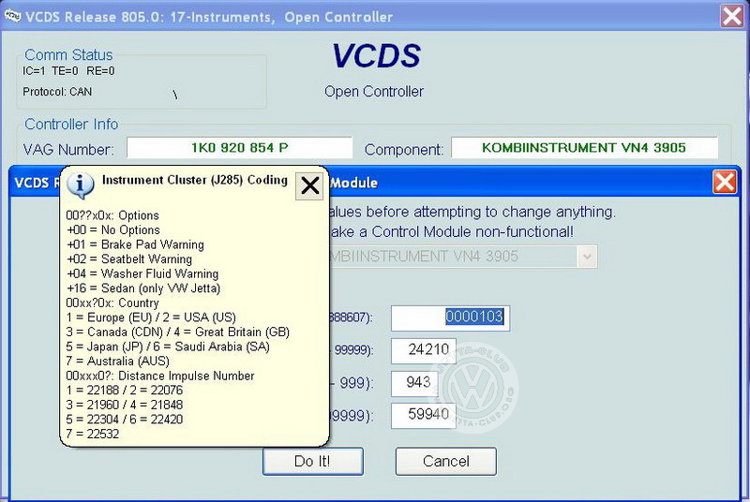
Task: Close the Recode Module dialog with red X
Action: pos(725,182)
